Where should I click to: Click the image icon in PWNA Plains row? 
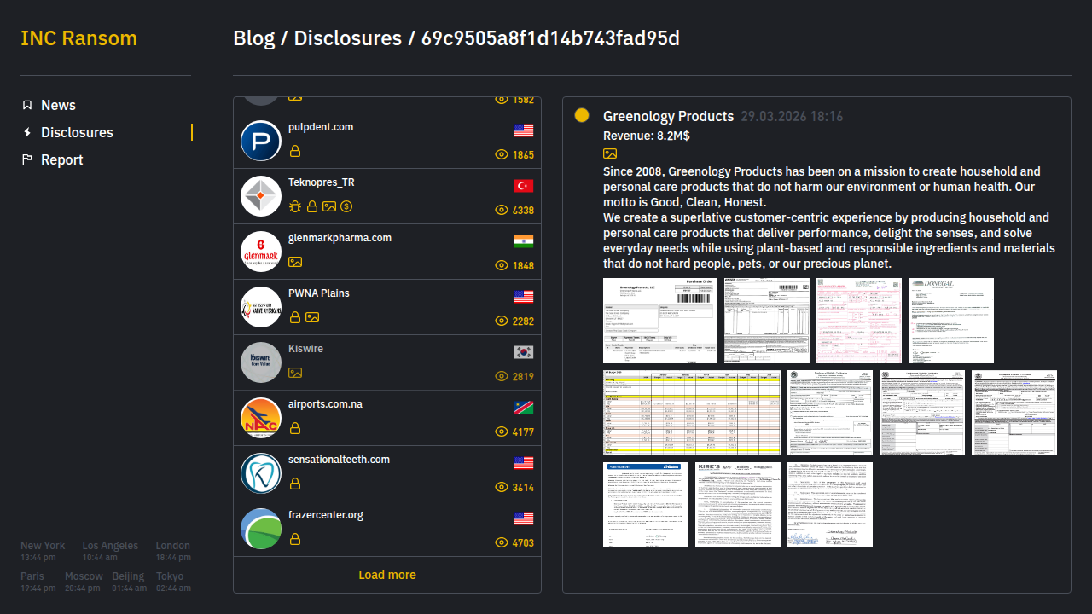[x=312, y=317]
